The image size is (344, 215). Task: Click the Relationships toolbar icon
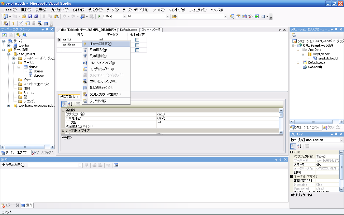pos(21,24)
